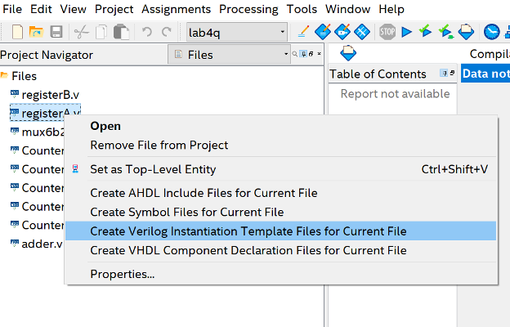Click the Save disk icon
This screenshot has width=510, height=327.
click(x=56, y=32)
